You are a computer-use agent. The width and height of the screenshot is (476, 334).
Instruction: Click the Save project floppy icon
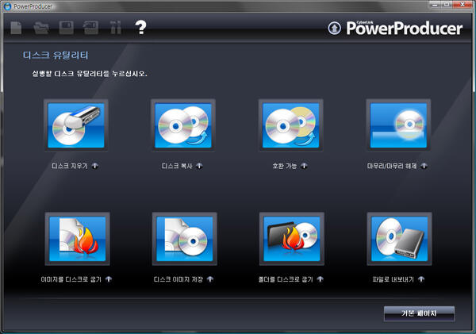coord(66,28)
